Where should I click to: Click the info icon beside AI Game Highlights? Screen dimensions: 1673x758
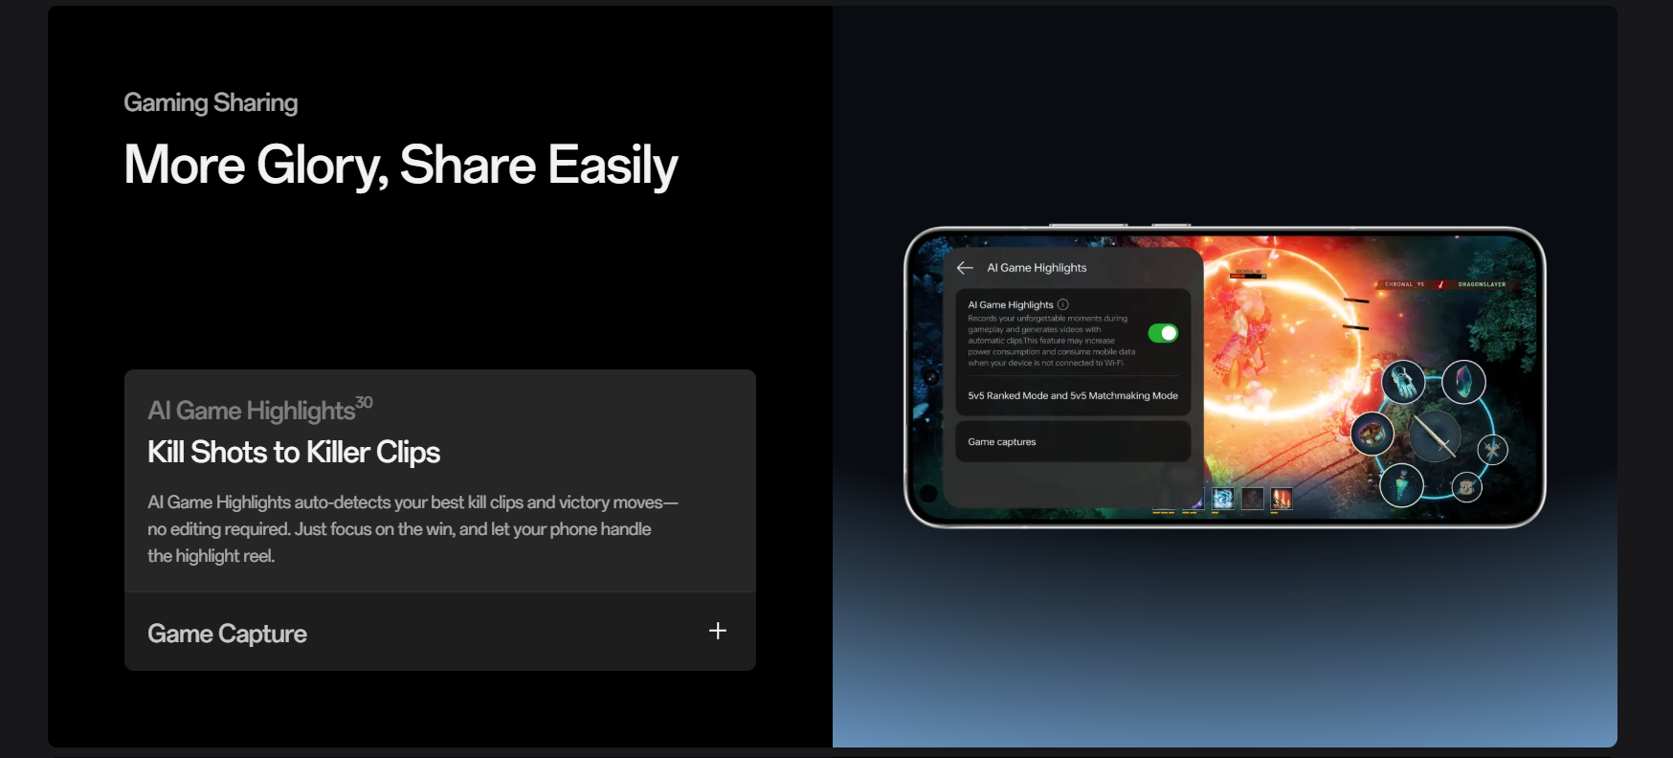point(1062,304)
